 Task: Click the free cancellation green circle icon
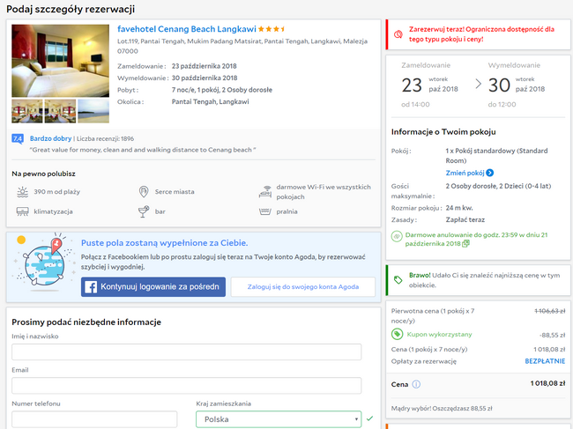[x=397, y=237]
